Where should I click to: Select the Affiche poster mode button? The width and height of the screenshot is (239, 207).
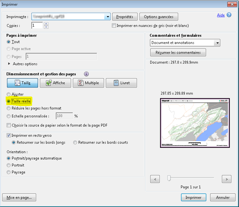(55, 83)
